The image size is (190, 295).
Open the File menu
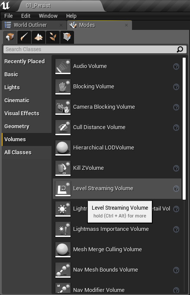[9, 16]
